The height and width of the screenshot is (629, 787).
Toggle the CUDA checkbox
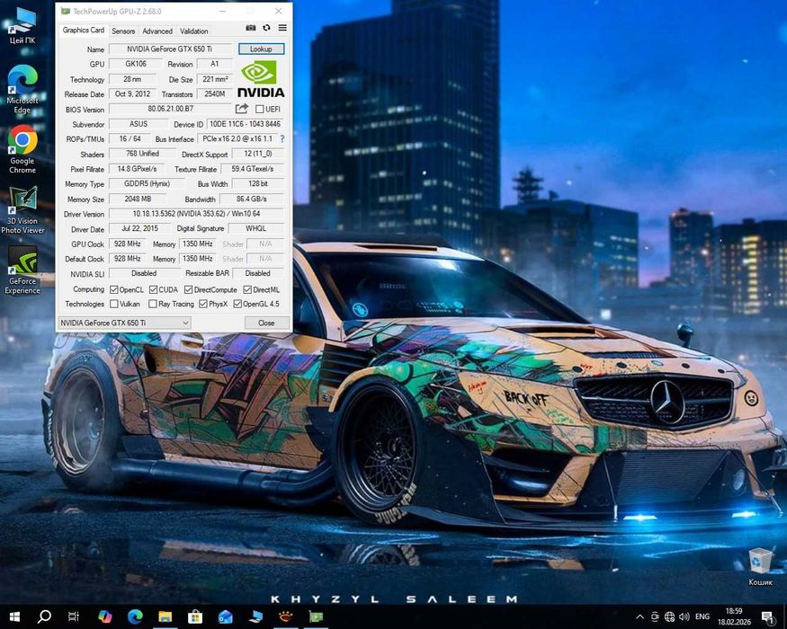click(x=153, y=289)
